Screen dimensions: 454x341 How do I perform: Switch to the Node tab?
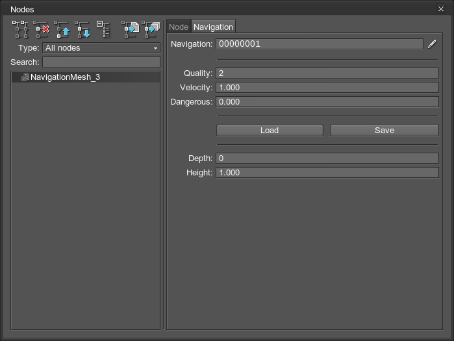179,27
